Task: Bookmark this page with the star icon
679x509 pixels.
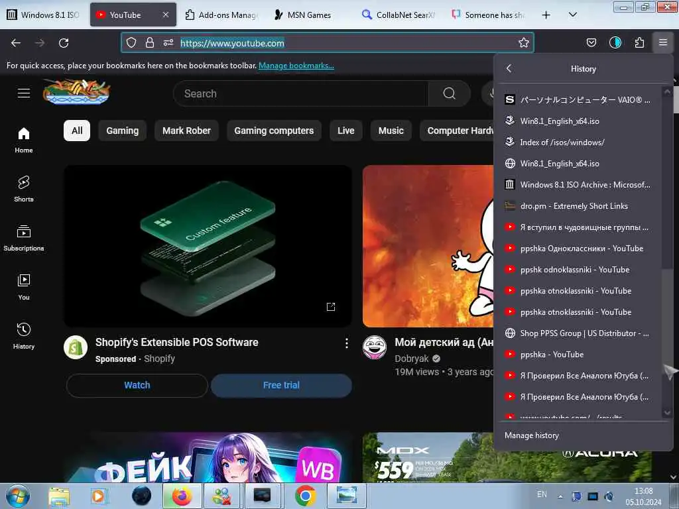Action: (x=524, y=42)
